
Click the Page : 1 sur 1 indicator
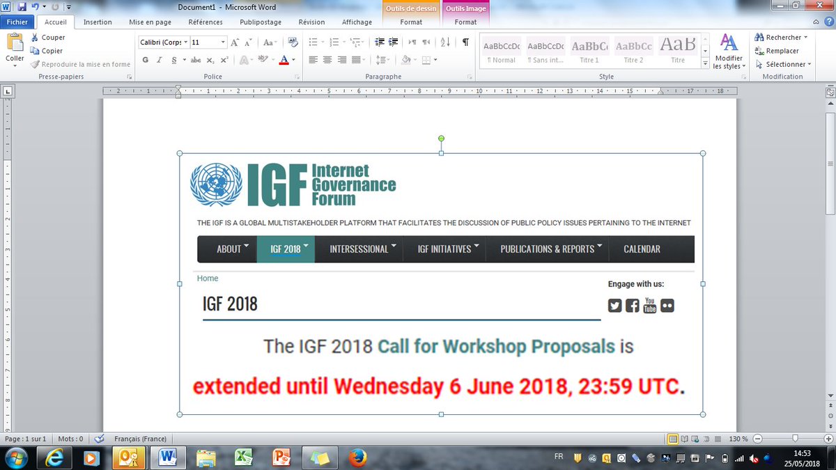coord(26,439)
